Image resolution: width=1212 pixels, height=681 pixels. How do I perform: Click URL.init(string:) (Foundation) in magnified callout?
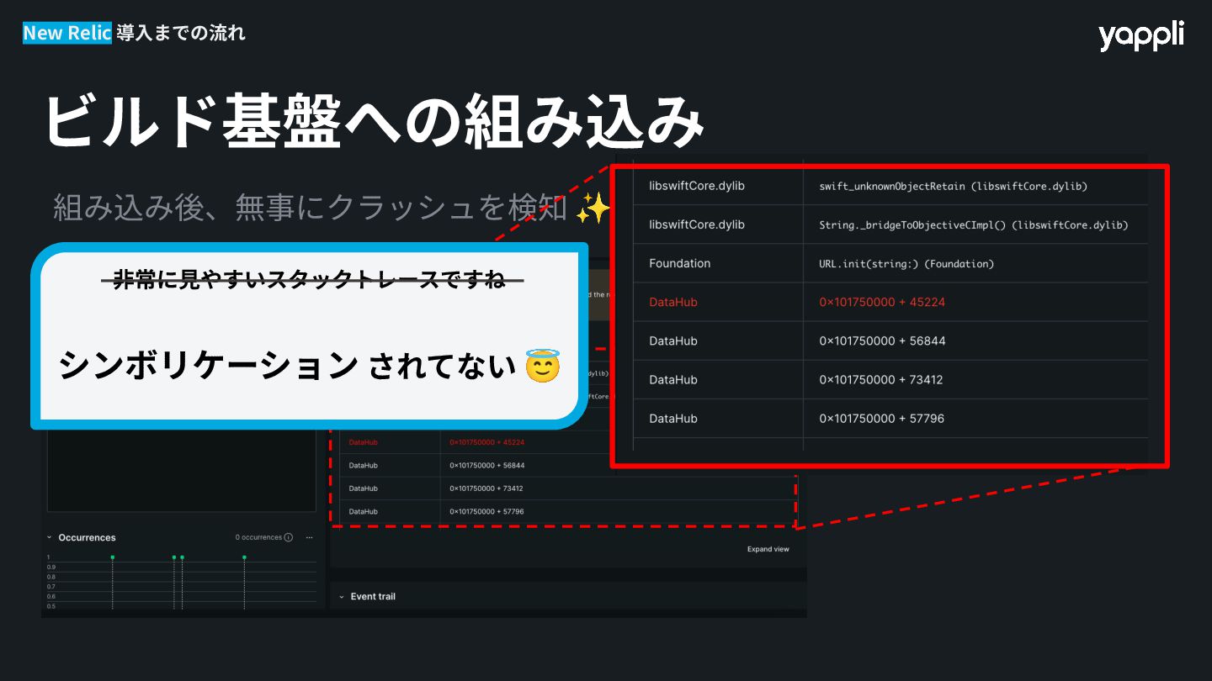tap(906, 263)
